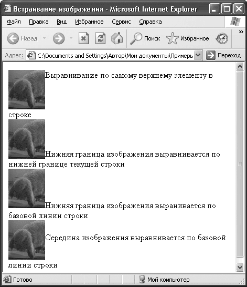Click the Forward navigation arrow icon
The width and height of the screenshot is (247, 287).
59,38
